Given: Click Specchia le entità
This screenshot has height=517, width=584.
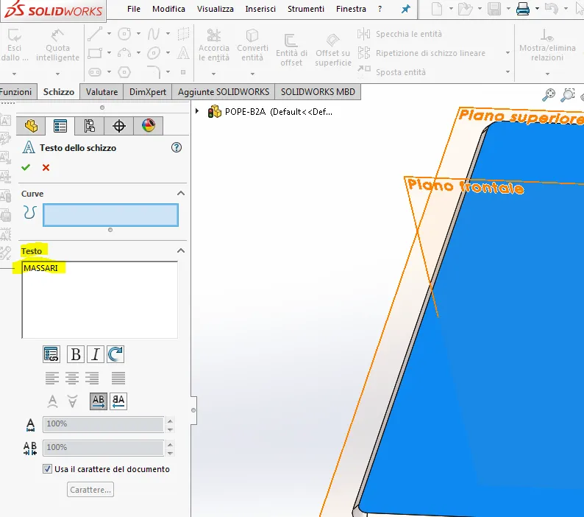Looking at the screenshot, I should click(x=399, y=34).
